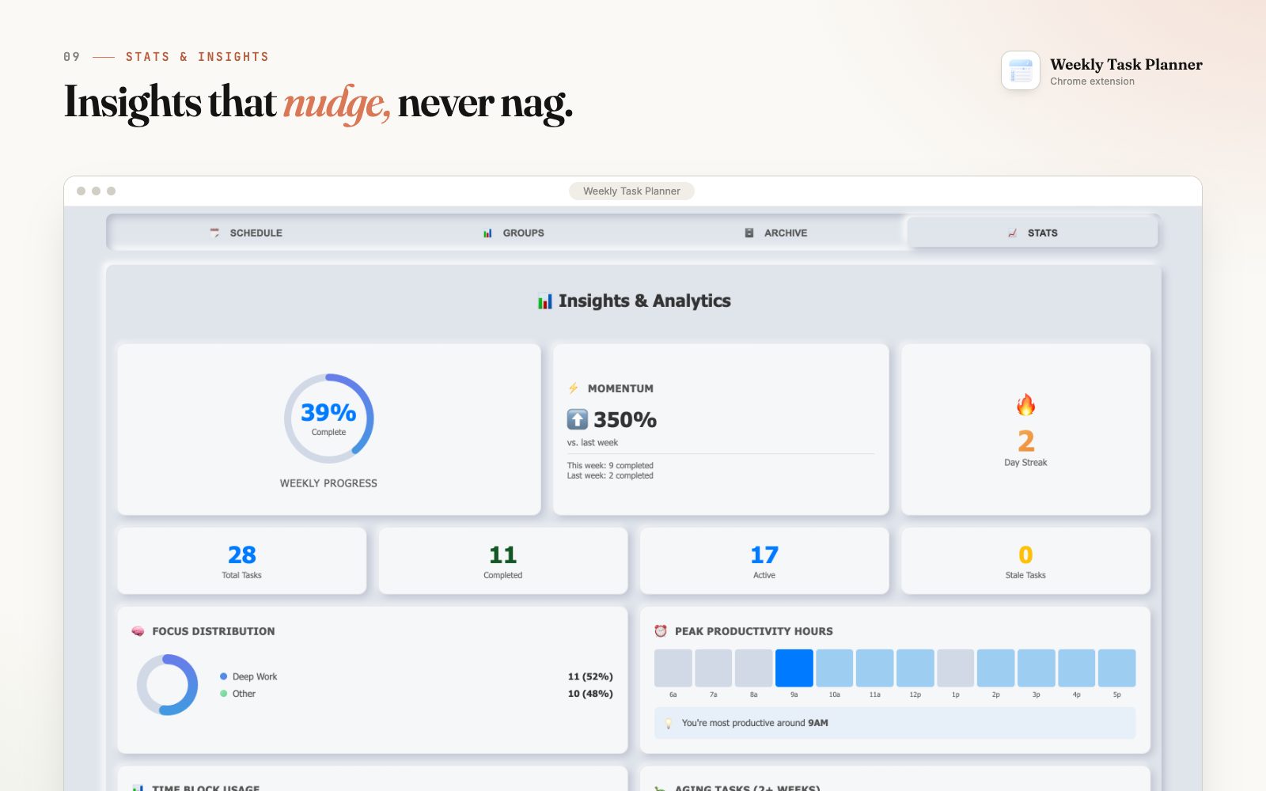Click the Weekly Task Planner extension icon
This screenshot has width=1266, height=791.
pyautogui.click(x=1021, y=71)
